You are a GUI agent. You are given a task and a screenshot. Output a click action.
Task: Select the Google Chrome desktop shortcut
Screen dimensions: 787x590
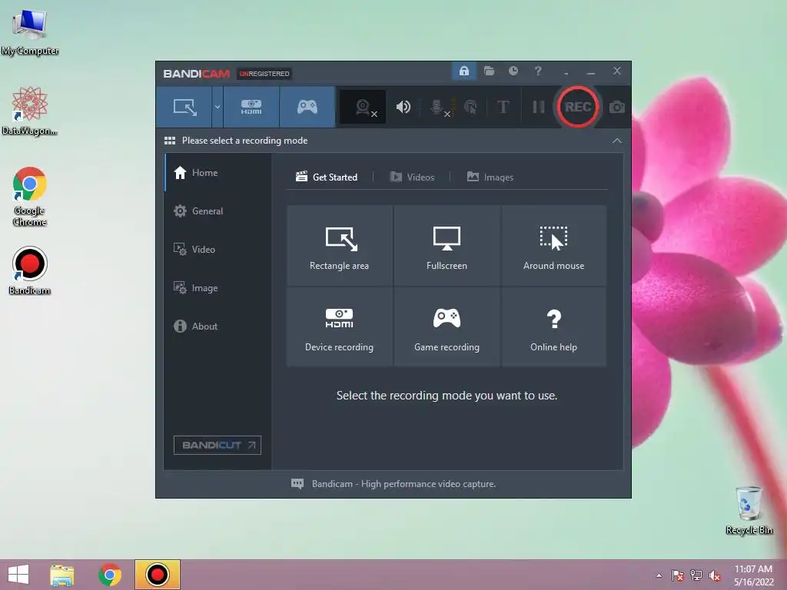coord(30,197)
